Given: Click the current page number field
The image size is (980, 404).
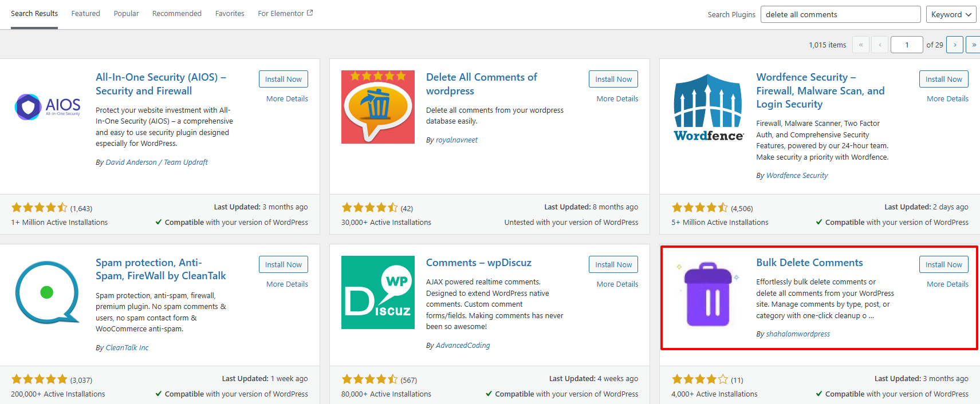Looking at the screenshot, I should click(907, 45).
